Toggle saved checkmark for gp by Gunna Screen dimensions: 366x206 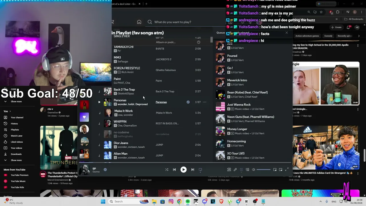pos(105,170)
